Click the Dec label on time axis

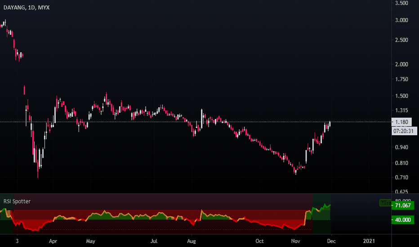coord(331,241)
